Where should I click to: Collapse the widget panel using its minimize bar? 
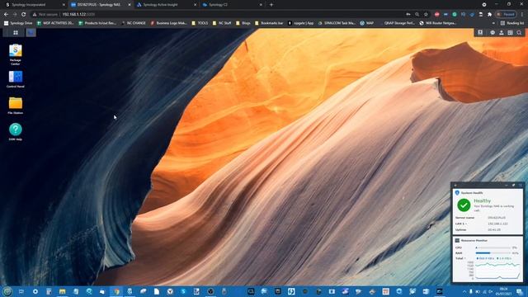pyautogui.click(x=507, y=185)
